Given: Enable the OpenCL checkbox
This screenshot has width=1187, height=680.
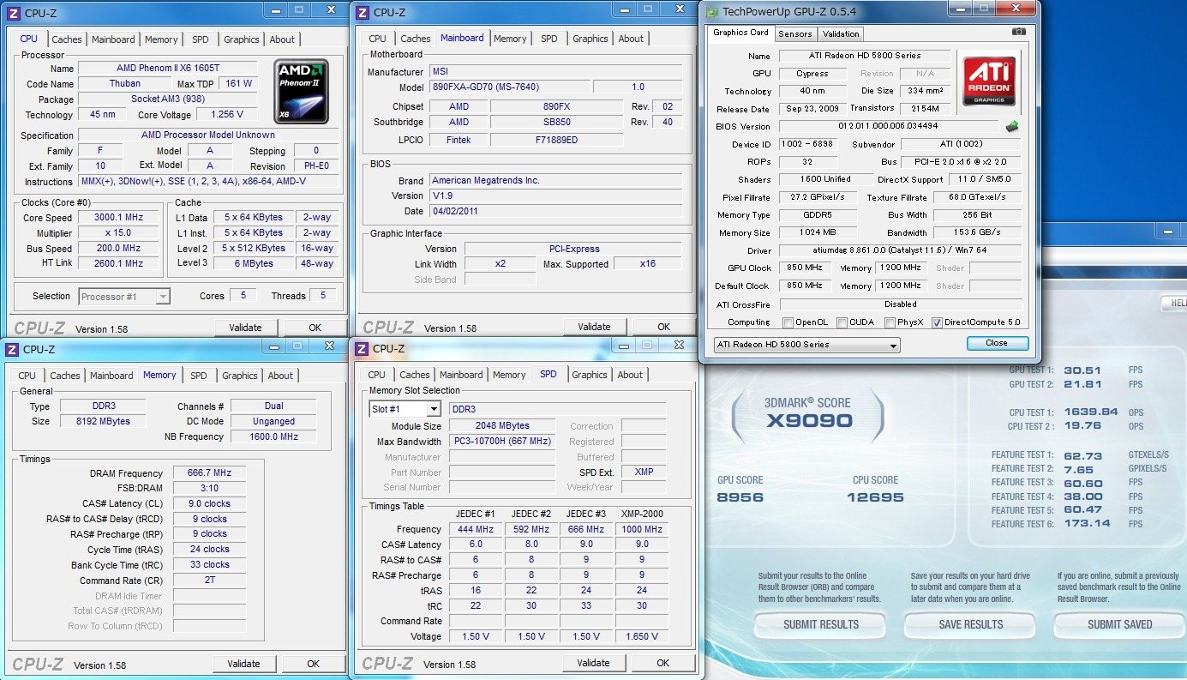Looking at the screenshot, I should pos(788,323).
